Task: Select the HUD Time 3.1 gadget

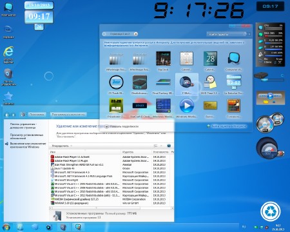Action: (x=210, y=84)
